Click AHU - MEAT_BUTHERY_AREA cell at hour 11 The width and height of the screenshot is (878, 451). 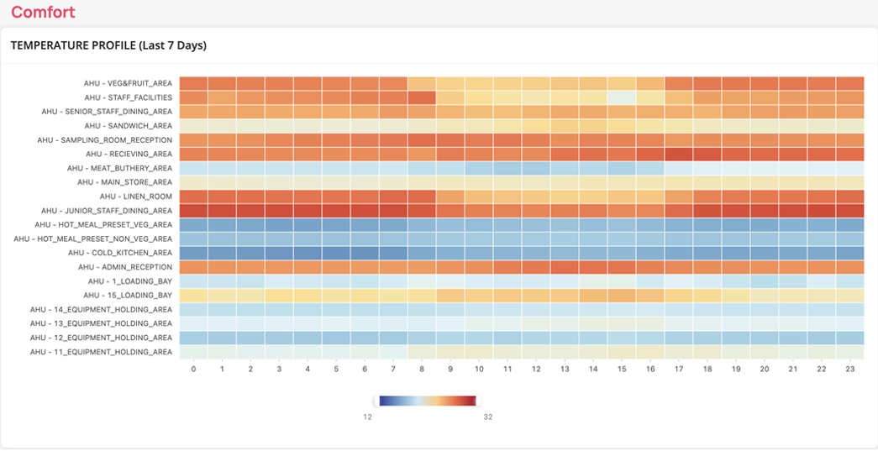(507, 168)
